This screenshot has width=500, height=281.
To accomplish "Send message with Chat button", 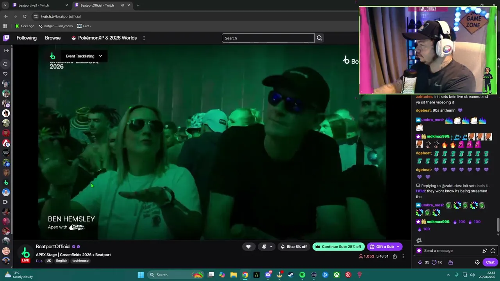I will coord(490,262).
